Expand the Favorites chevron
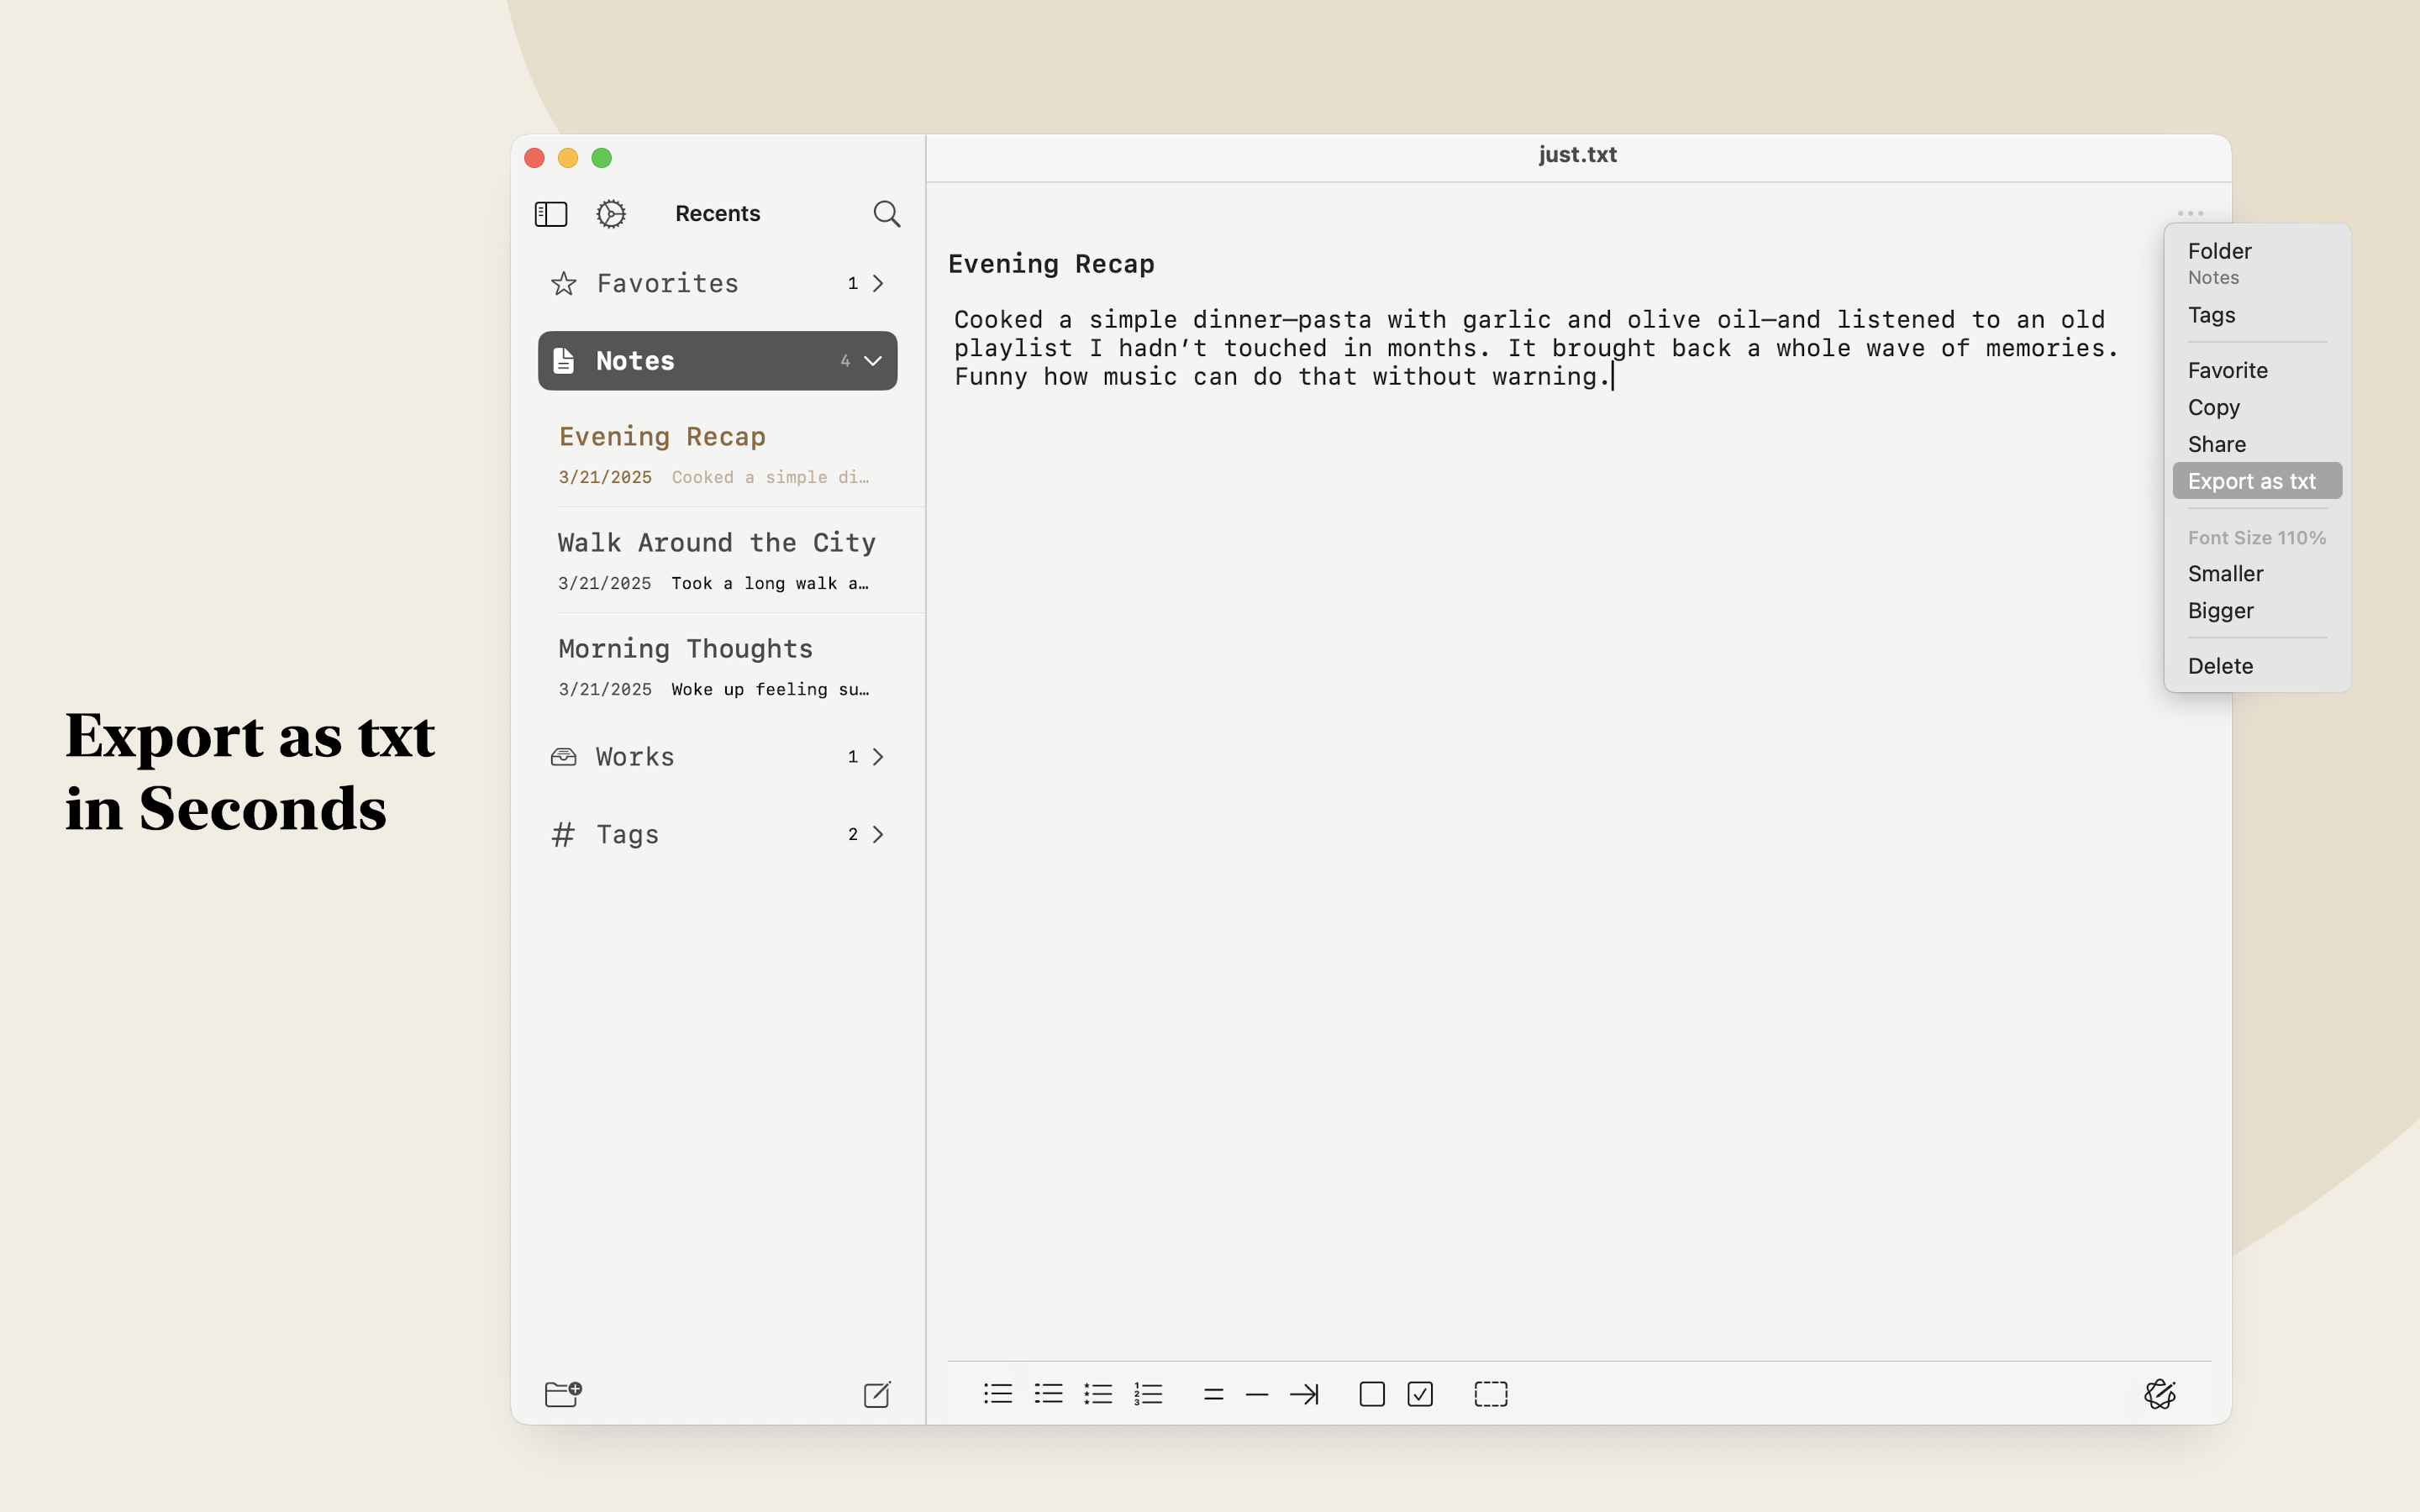This screenshot has height=1512, width=2420. pyautogui.click(x=878, y=284)
